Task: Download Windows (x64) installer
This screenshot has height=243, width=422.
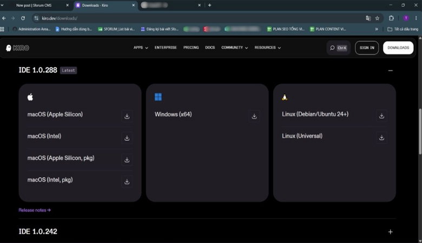Action: (254, 116)
